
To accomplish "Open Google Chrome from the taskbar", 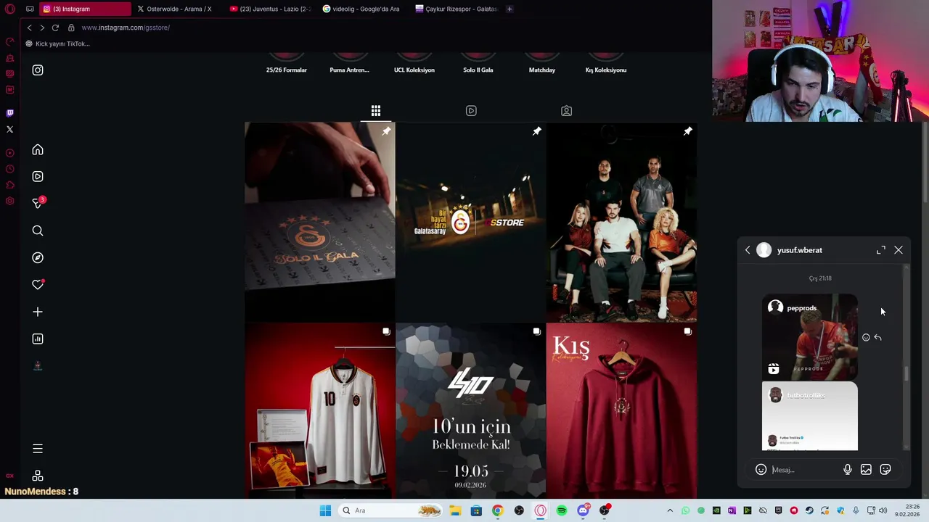I will click(x=497, y=510).
